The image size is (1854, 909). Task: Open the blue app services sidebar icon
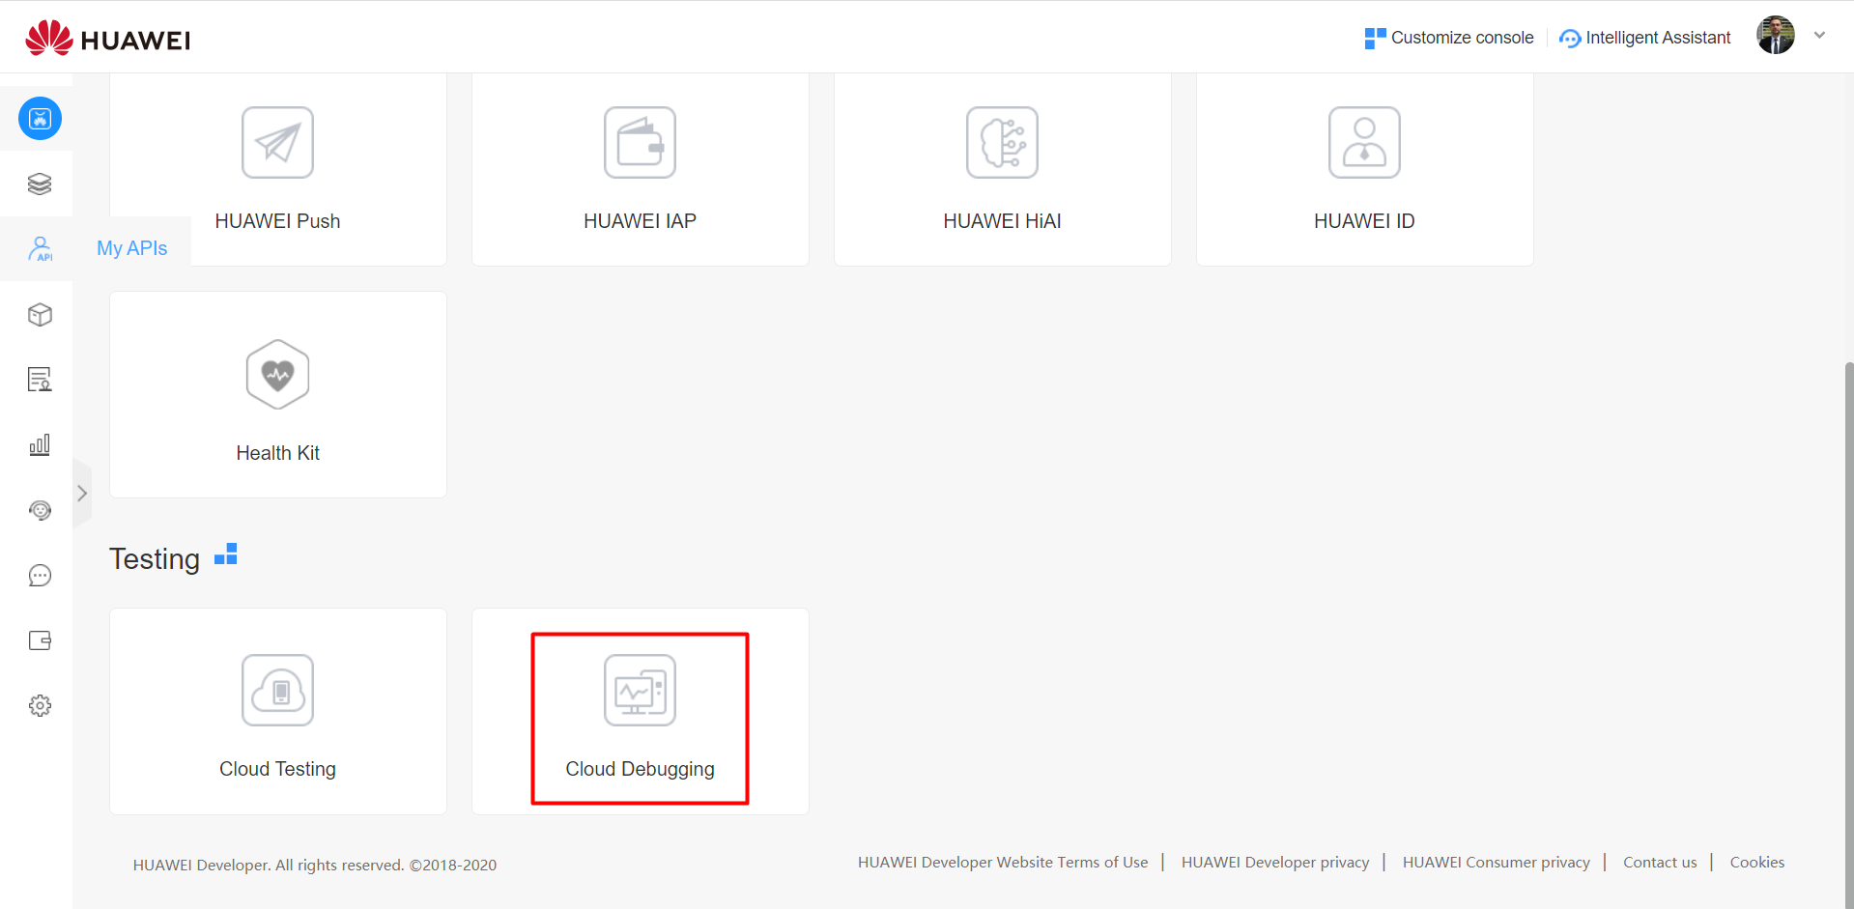coord(40,119)
